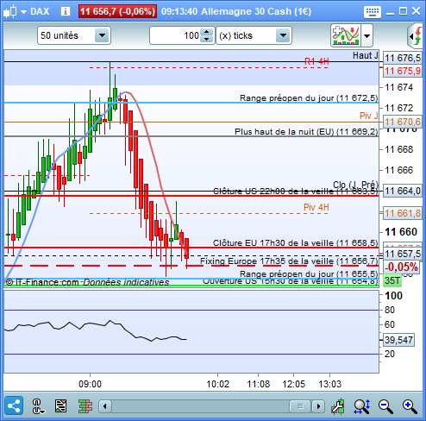Image resolution: width=426 pixels, height=421 pixels.
Task: Click the 11 657,5 current price label
Action: (403, 254)
